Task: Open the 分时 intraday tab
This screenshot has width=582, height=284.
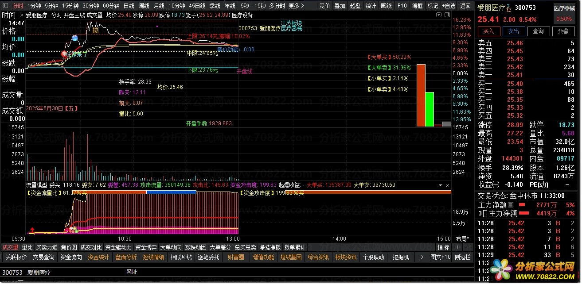Action: pos(18,6)
